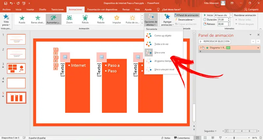
Task: Toggle the Panel de animación button
Action: [x=187, y=15]
